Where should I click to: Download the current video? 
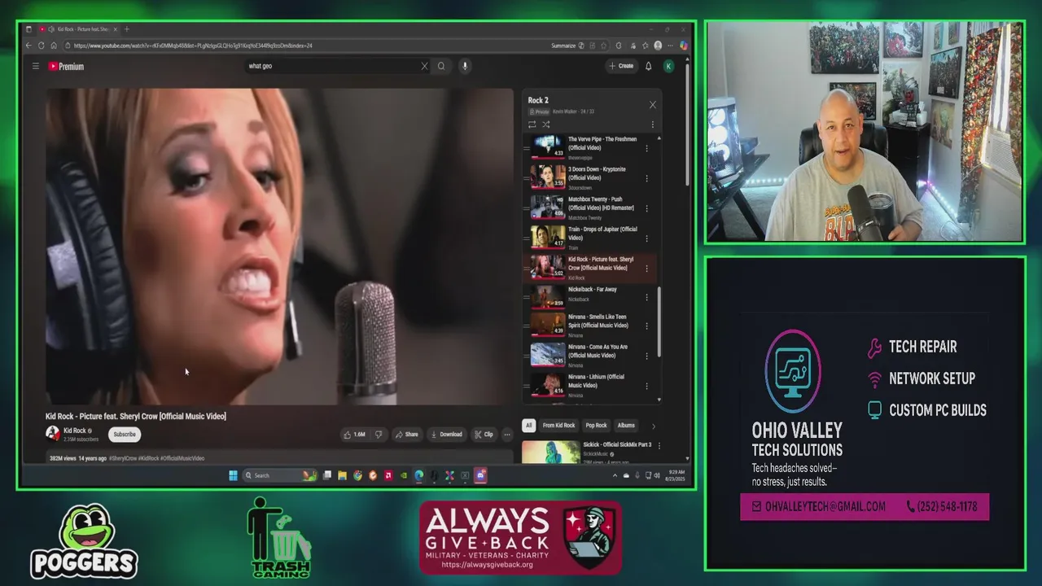(x=446, y=435)
